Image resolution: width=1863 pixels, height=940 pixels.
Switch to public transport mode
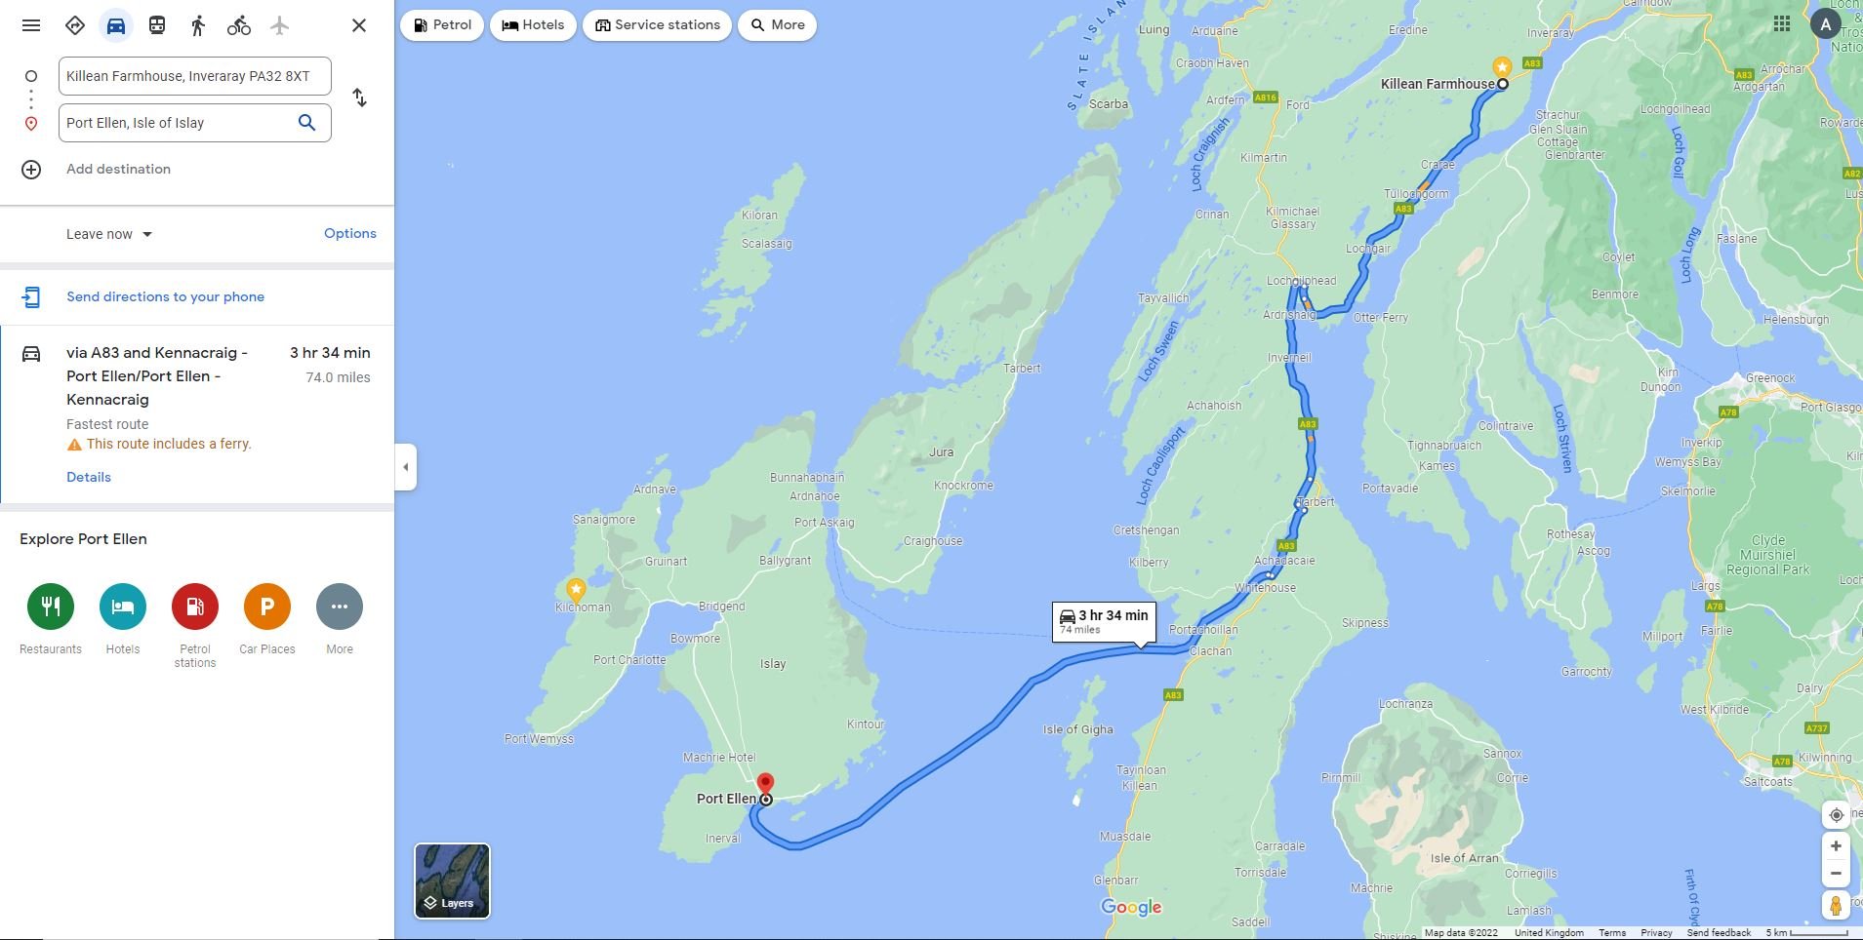157,25
